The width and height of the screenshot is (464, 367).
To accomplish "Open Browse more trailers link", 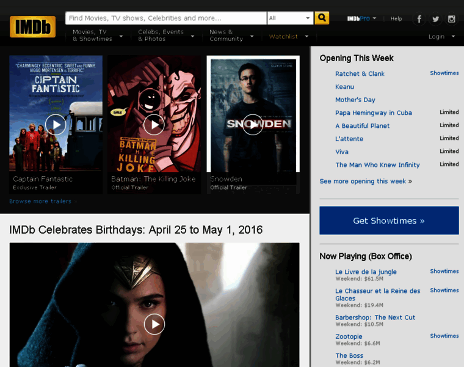I will (40, 201).
